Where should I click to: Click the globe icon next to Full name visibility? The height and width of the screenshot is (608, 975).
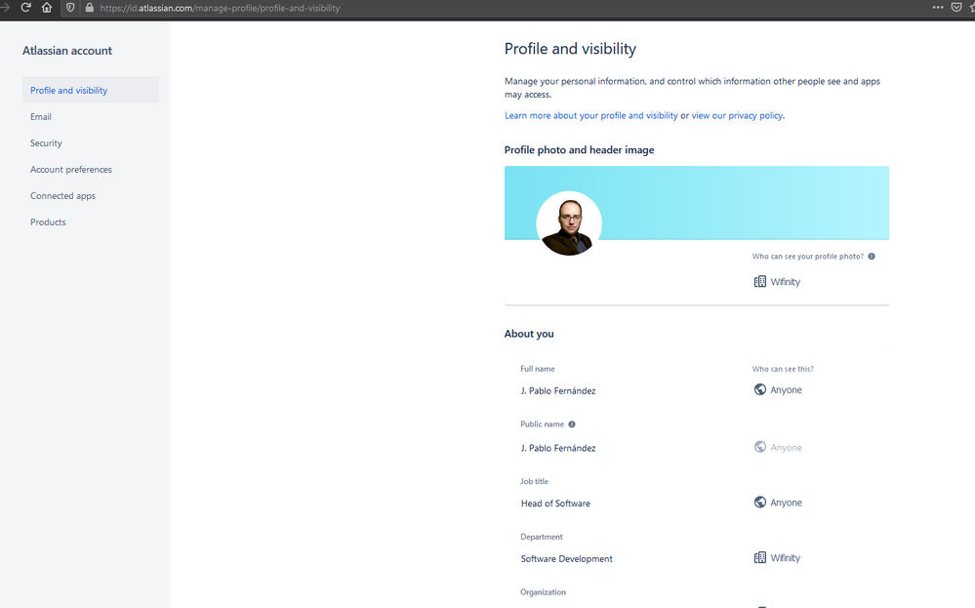click(x=758, y=388)
